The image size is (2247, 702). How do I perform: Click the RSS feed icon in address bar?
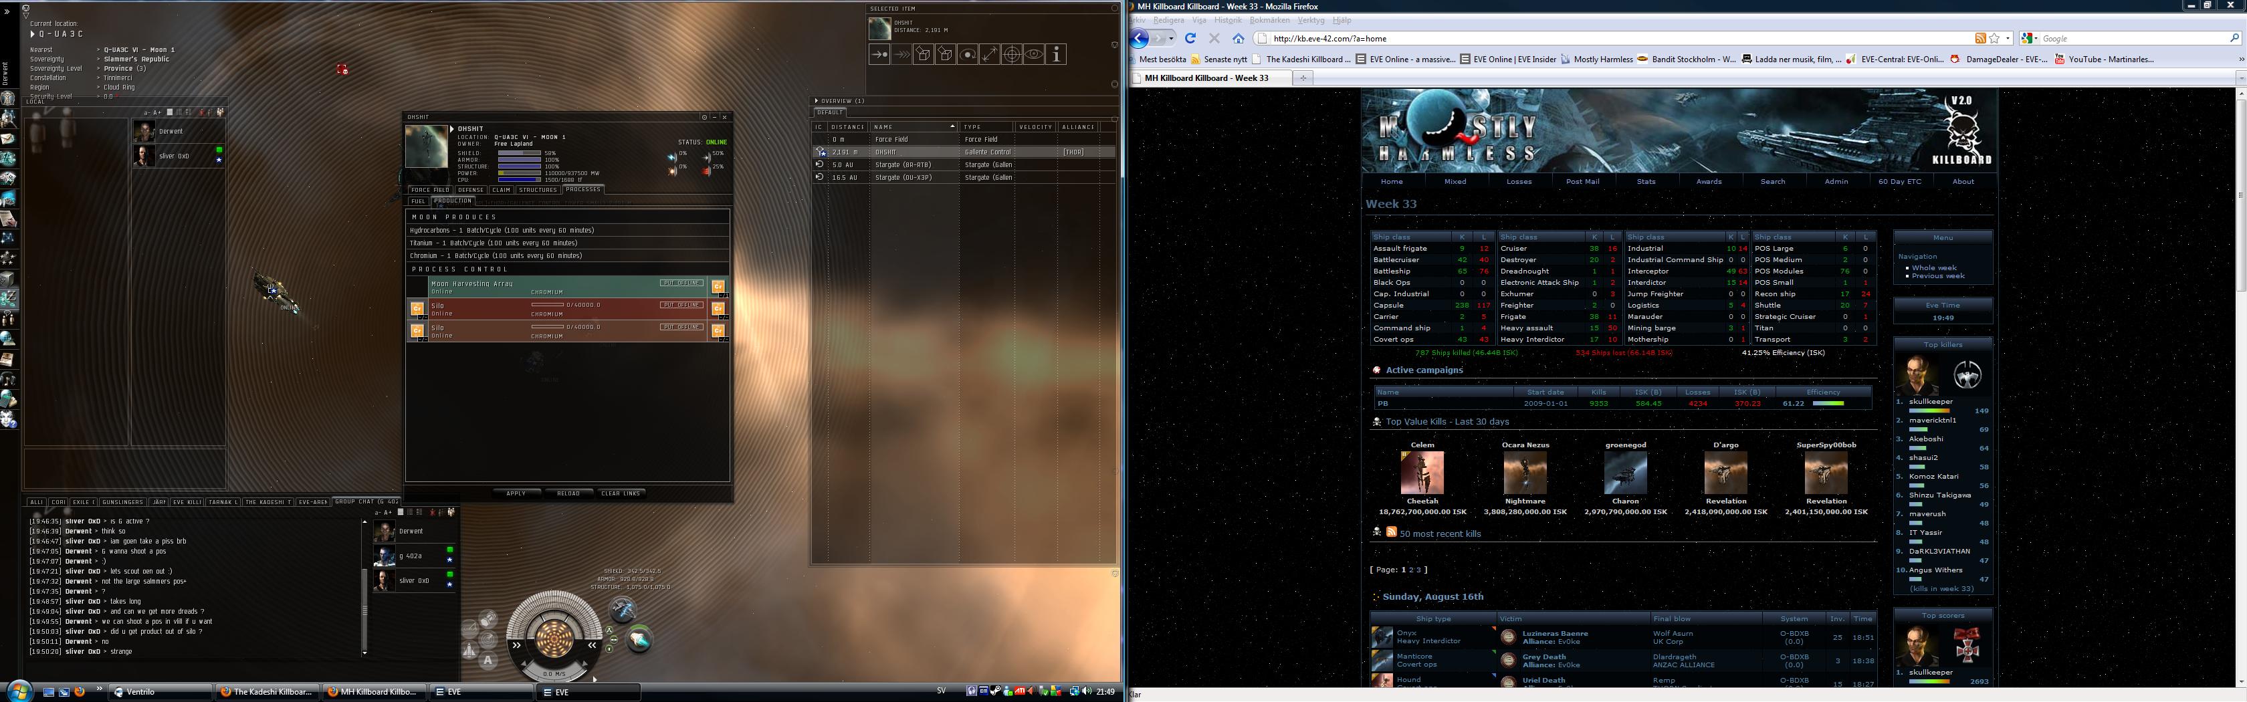(1981, 38)
